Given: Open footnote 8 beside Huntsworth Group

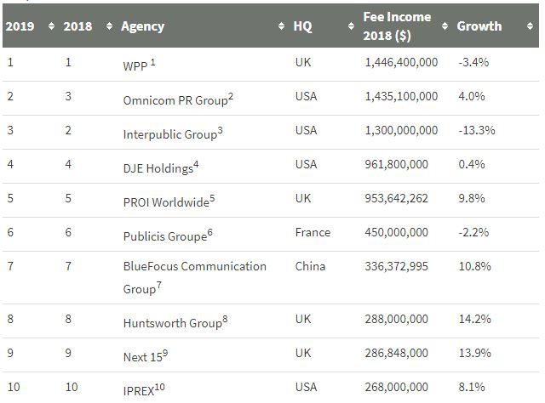Looking at the screenshot, I should pyautogui.click(x=224, y=318).
